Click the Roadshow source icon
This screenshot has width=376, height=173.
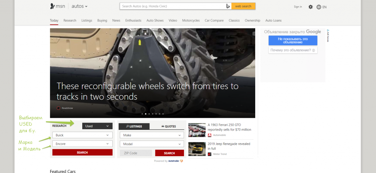click(58, 108)
